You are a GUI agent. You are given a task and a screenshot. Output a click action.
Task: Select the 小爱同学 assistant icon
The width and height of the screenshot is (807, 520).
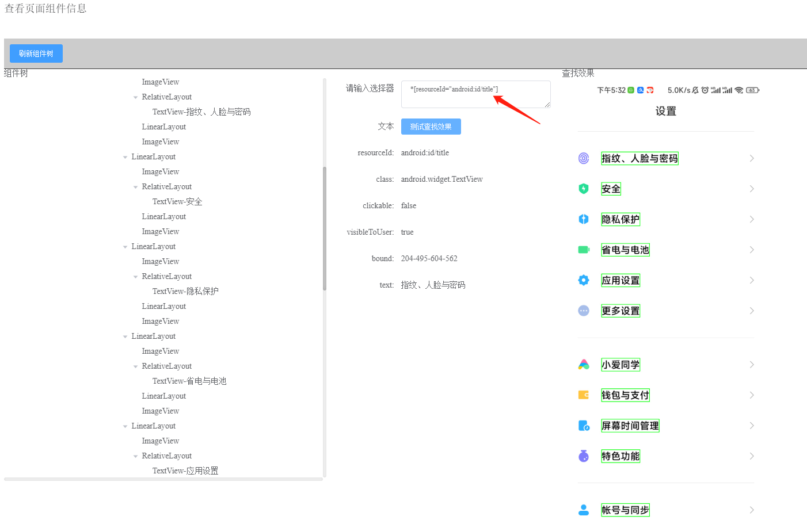[584, 364]
